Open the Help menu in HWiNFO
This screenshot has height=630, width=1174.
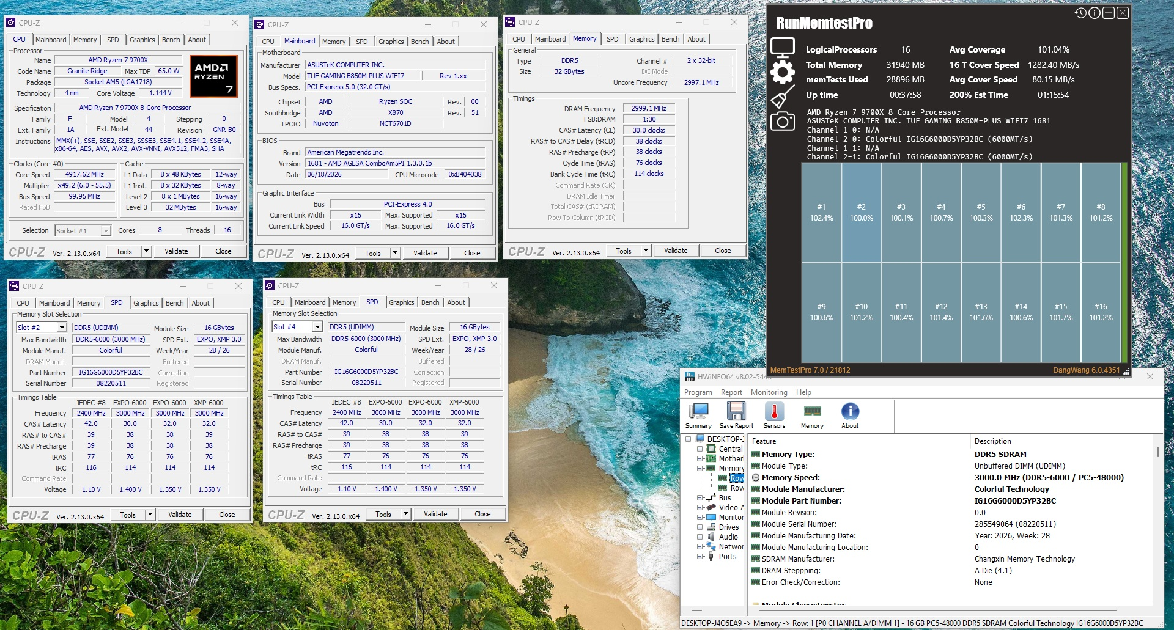point(803,392)
